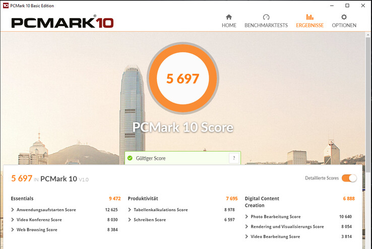Click the value 6 597
This screenshot has width=372, height=249.
[229, 220]
